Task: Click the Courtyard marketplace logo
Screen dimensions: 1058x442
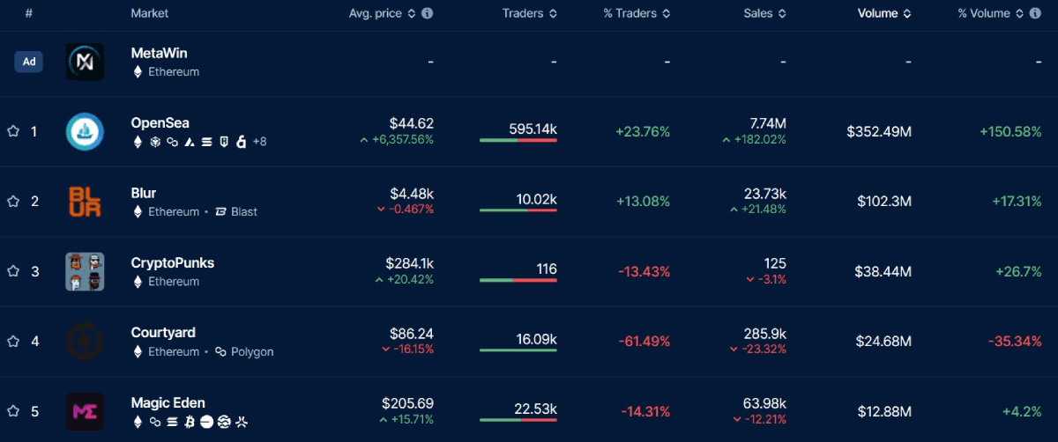Action: coord(85,342)
